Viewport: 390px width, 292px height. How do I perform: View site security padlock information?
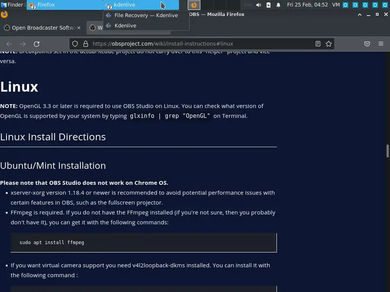point(86,44)
